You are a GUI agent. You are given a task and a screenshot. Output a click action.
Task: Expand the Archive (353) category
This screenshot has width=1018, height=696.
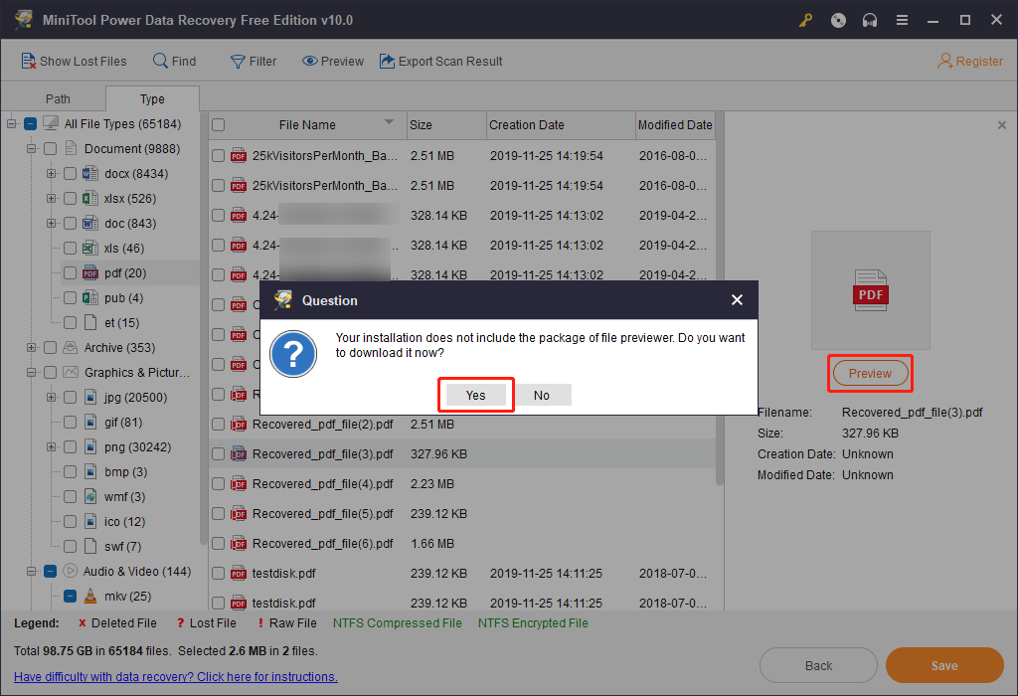pos(31,347)
